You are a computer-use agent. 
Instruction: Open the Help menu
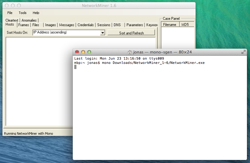tap(36, 13)
